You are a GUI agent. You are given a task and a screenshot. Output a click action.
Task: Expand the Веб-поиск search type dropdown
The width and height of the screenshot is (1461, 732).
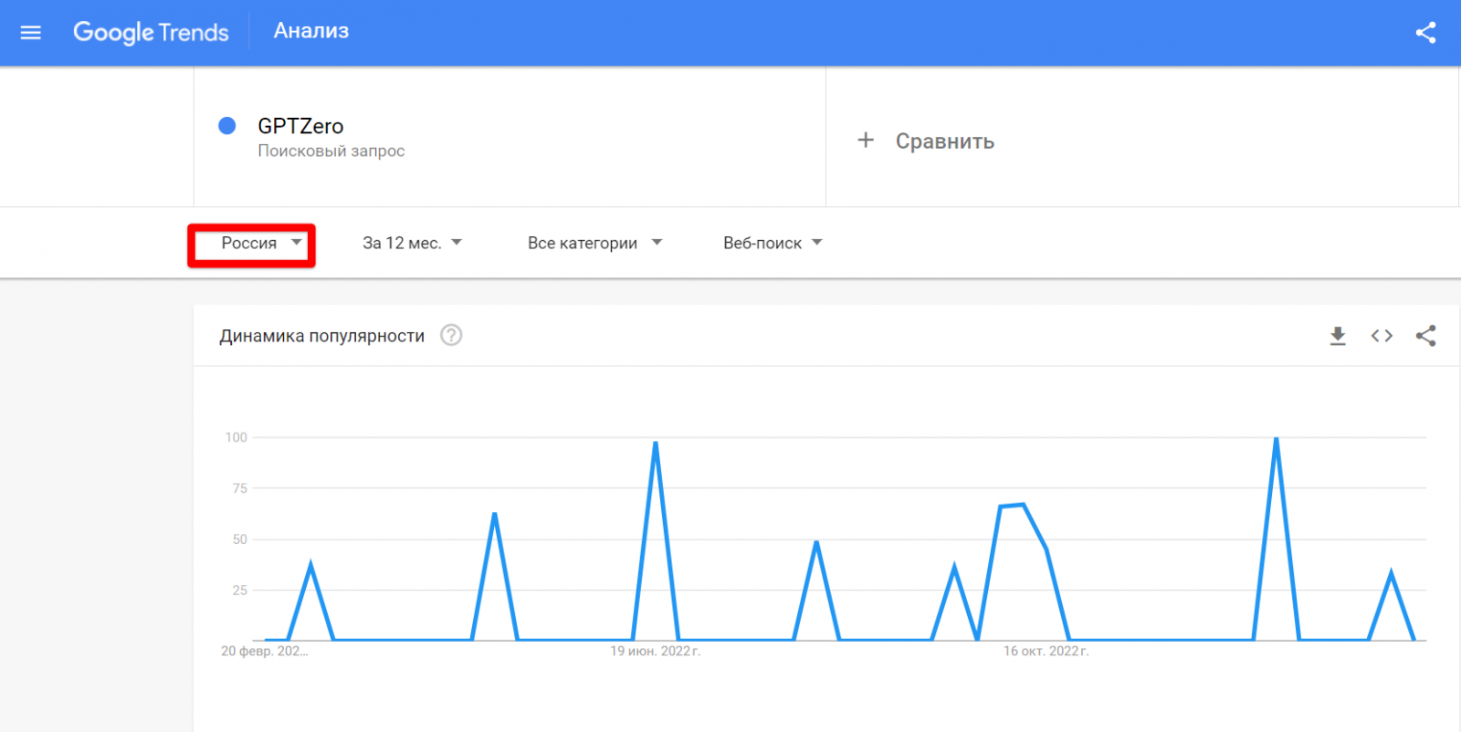pyautogui.click(x=773, y=244)
